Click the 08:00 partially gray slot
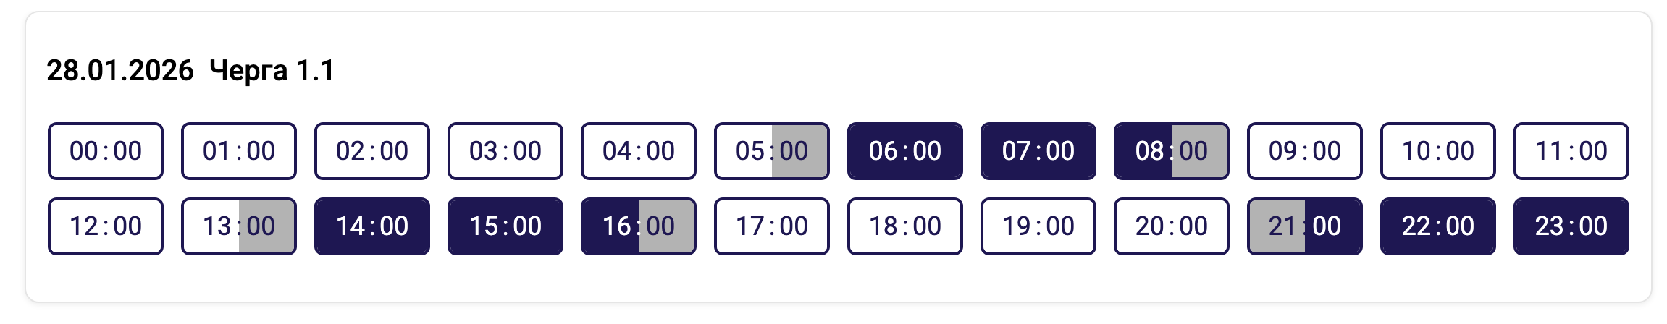This screenshot has width=1667, height=324. tap(1172, 151)
